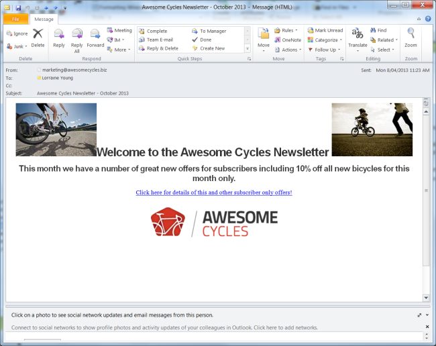The width and height of the screenshot is (436, 346).
Task: Open Outlook Help question mark icon
Action: [x=428, y=19]
